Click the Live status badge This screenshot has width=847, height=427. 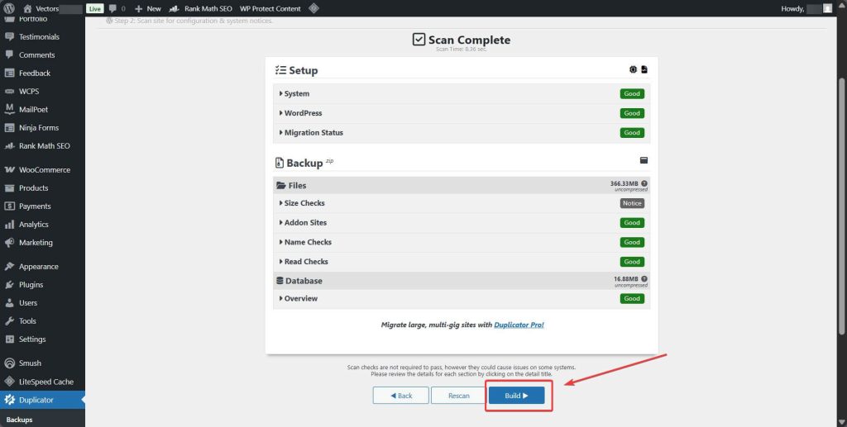pyautogui.click(x=95, y=8)
